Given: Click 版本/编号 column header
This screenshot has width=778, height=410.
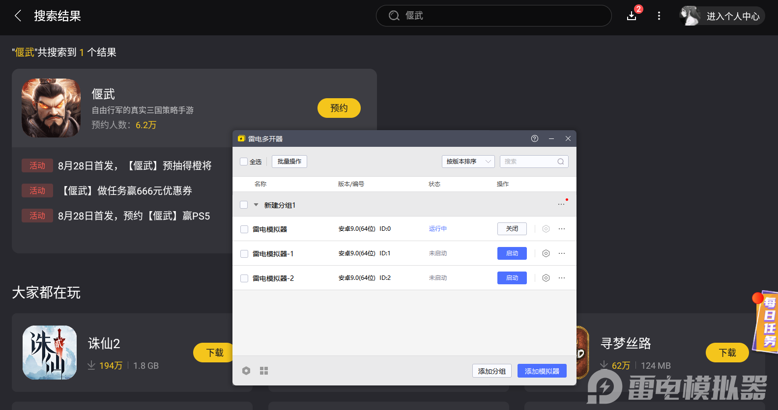Looking at the screenshot, I should [351, 184].
